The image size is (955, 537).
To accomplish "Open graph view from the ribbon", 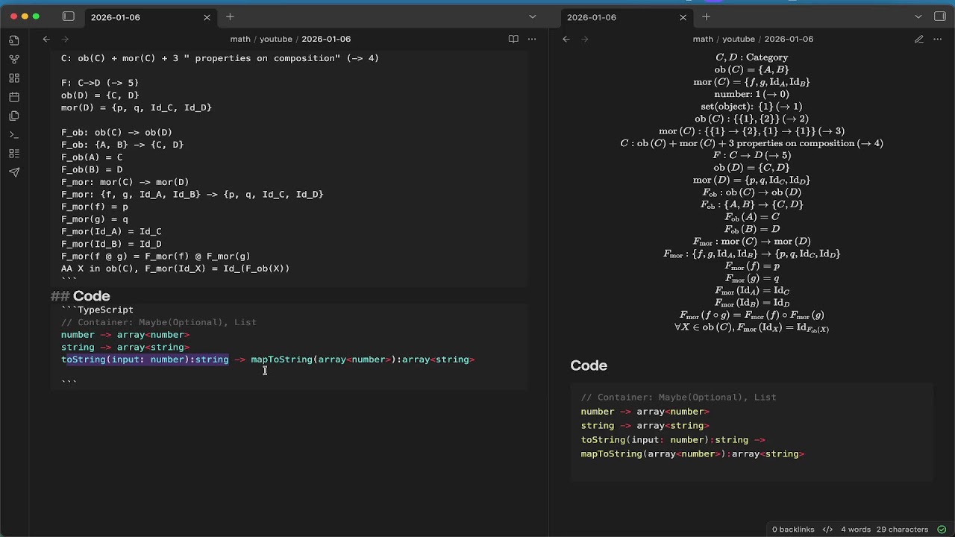I will [x=14, y=59].
